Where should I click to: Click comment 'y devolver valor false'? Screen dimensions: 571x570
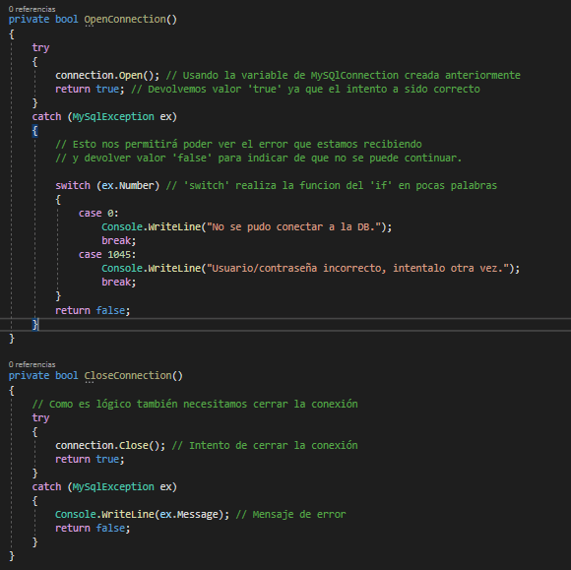[x=259, y=158]
